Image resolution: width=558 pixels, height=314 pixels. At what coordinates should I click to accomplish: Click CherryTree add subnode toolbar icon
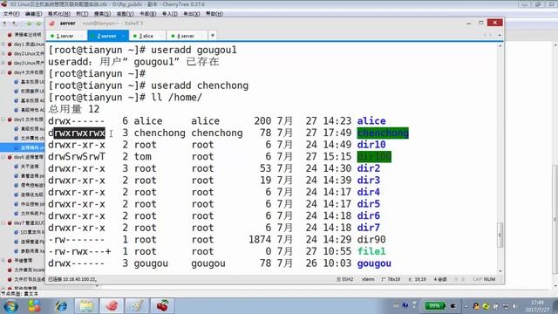[x=15, y=24]
